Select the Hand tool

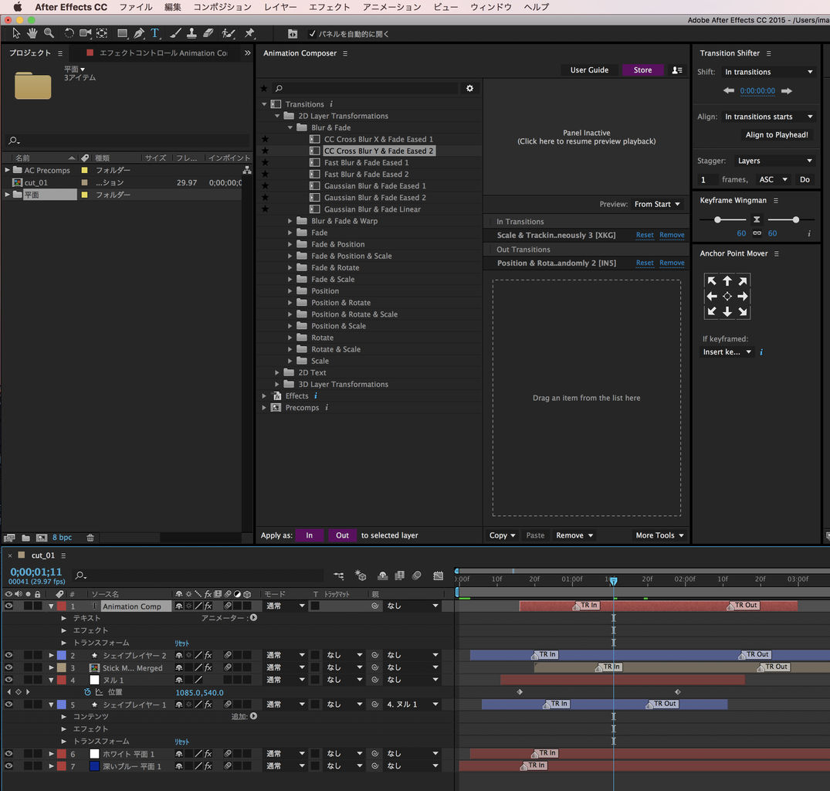tap(32, 33)
